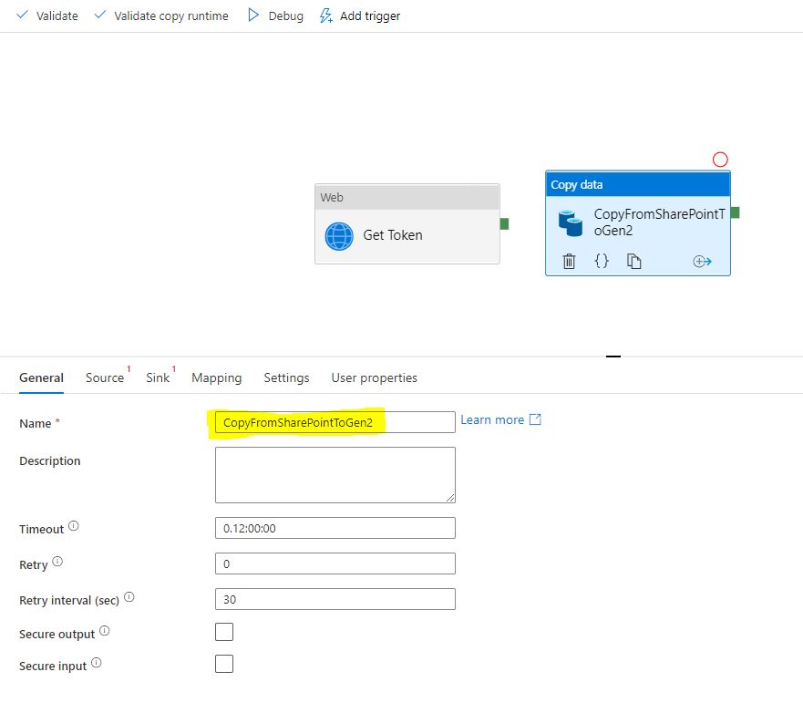803x703 pixels.
Task: Open the User properties tab
Action: click(374, 377)
